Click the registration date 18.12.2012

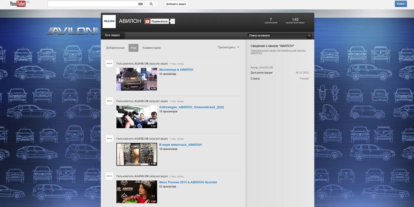(302, 73)
